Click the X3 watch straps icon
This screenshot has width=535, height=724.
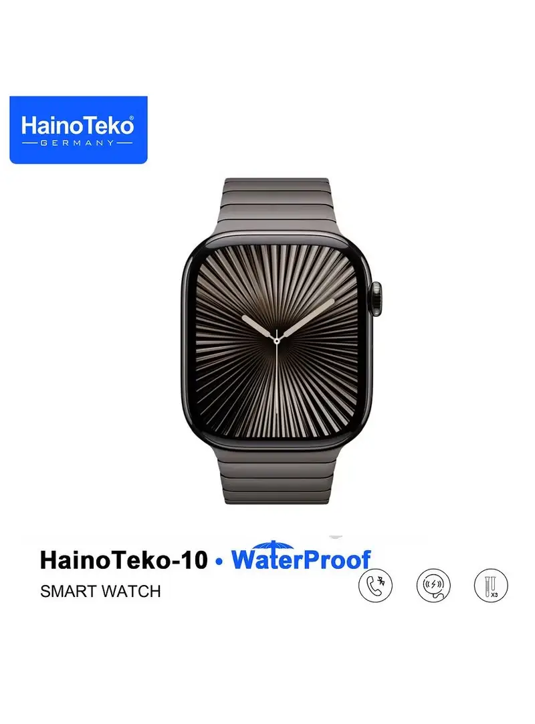tap(491, 585)
